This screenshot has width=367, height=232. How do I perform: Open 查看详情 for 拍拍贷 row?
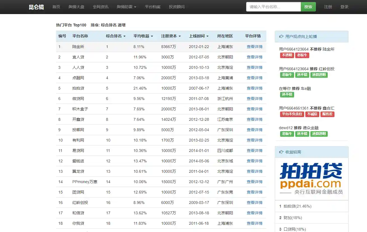(x=254, y=88)
